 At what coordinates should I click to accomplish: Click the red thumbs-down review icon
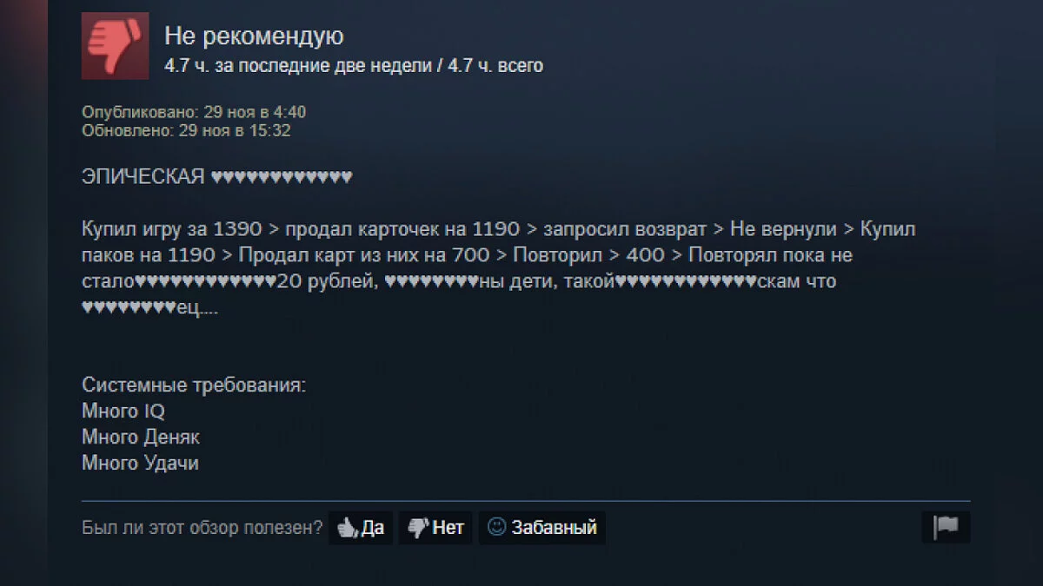click(115, 46)
